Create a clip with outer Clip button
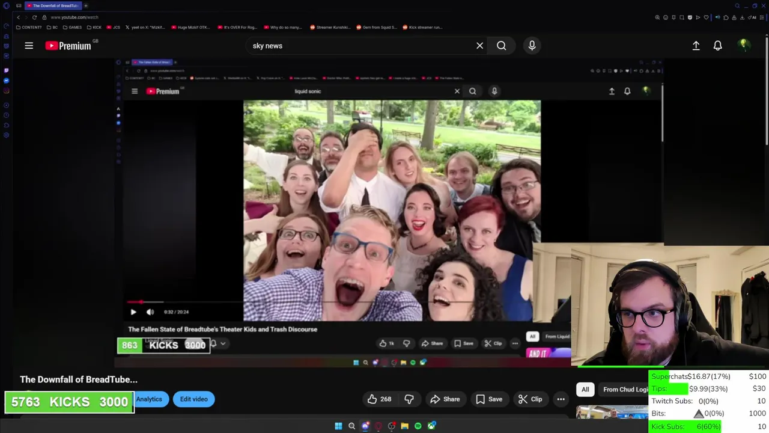Viewport: 769px width, 433px height. 530,399
